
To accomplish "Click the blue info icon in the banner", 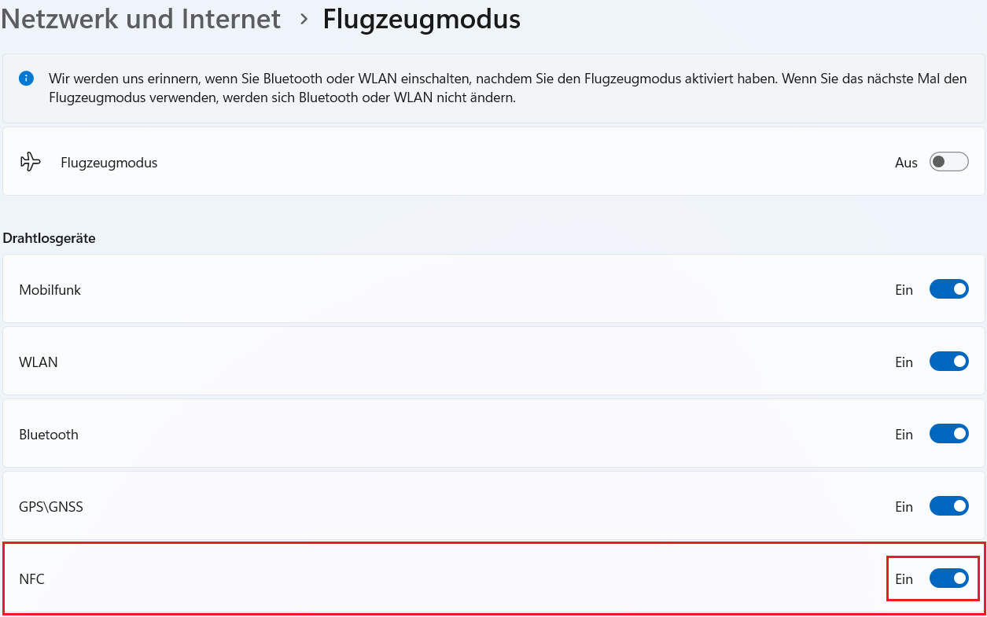I will click(x=27, y=78).
